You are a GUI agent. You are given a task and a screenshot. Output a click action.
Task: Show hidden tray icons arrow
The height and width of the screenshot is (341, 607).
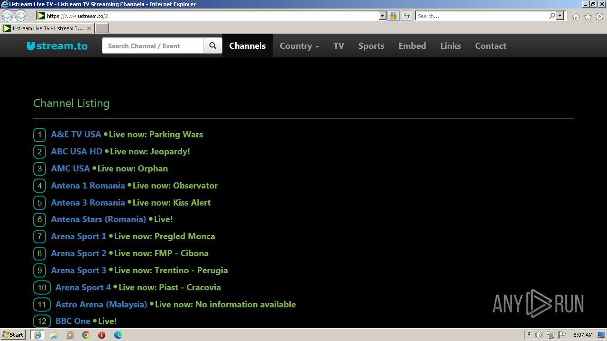click(x=529, y=334)
